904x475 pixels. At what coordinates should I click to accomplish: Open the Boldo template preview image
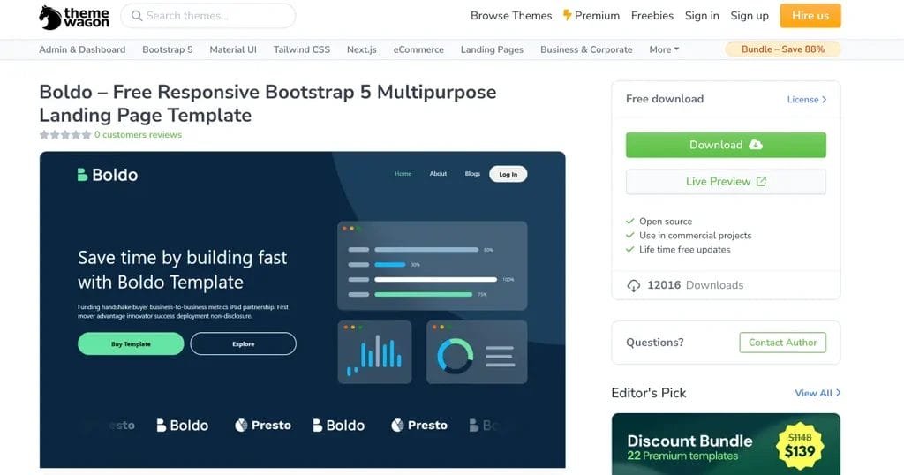302,310
